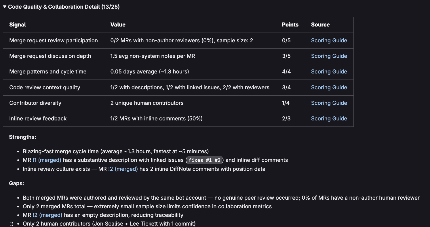Image resolution: width=430 pixels, height=227 pixels.
Task: Open Scoring Guide for merge cycle time row
Action: (329, 72)
